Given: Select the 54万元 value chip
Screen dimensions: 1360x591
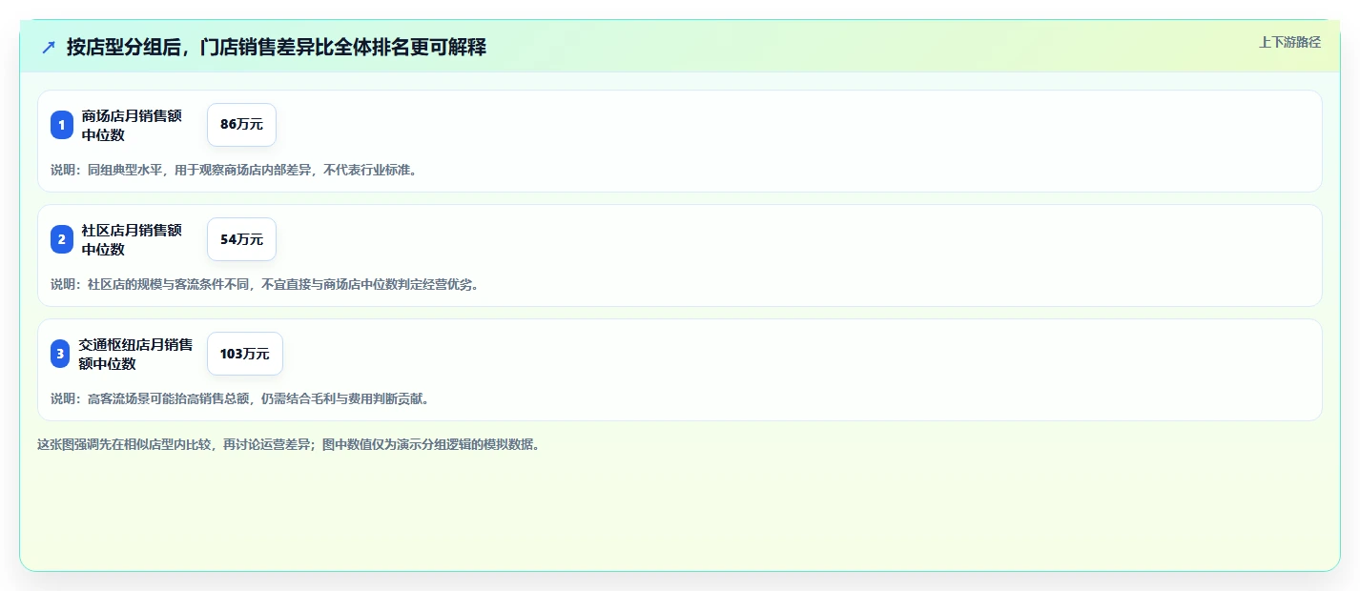Looking at the screenshot, I should (x=241, y=239).
